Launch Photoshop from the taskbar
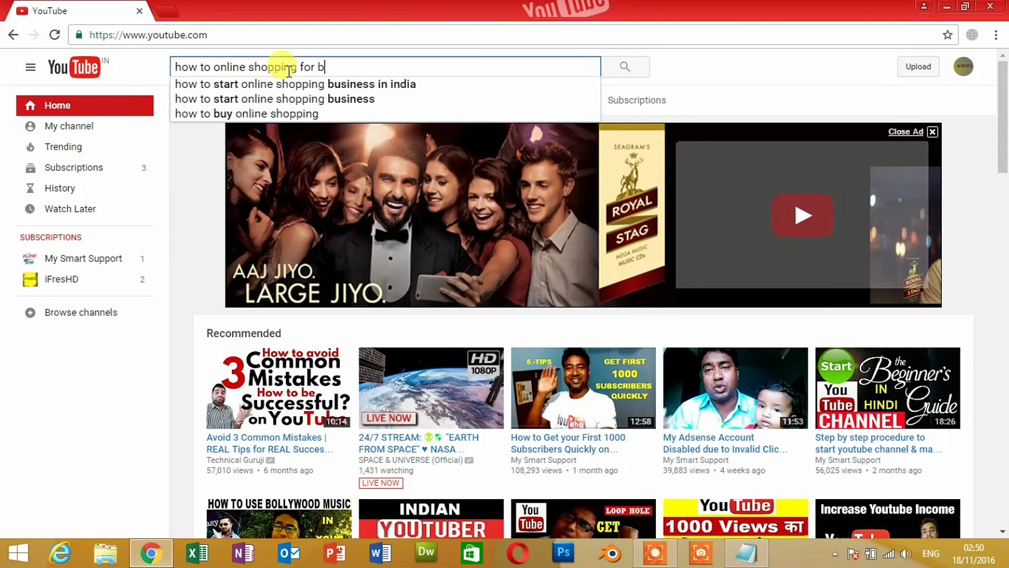1009x568 pixels. 562,553
